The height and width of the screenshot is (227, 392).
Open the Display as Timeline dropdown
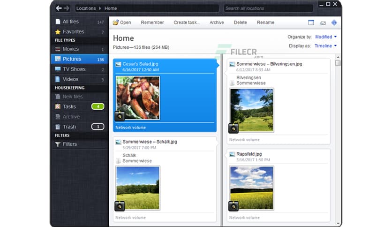point(326,46)
